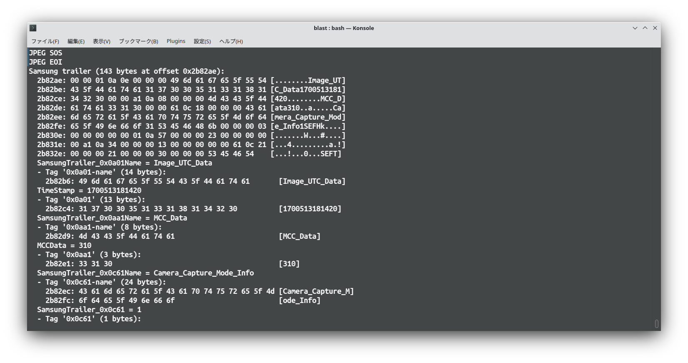Open the 設定(S) menu
The image size is (688, 363).
tap(202, 41)
